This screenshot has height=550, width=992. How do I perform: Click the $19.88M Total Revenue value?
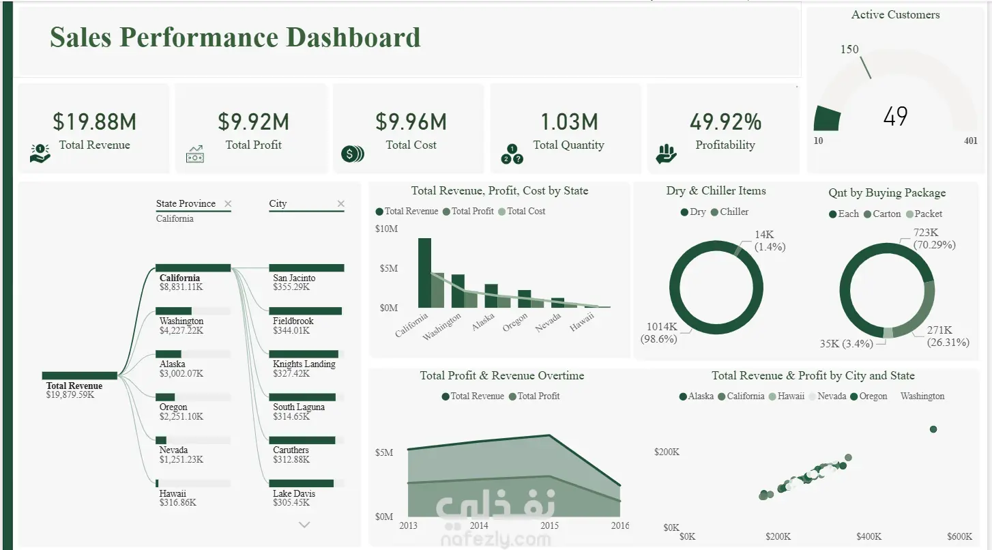pyautogui.click(x=95, y=122)
